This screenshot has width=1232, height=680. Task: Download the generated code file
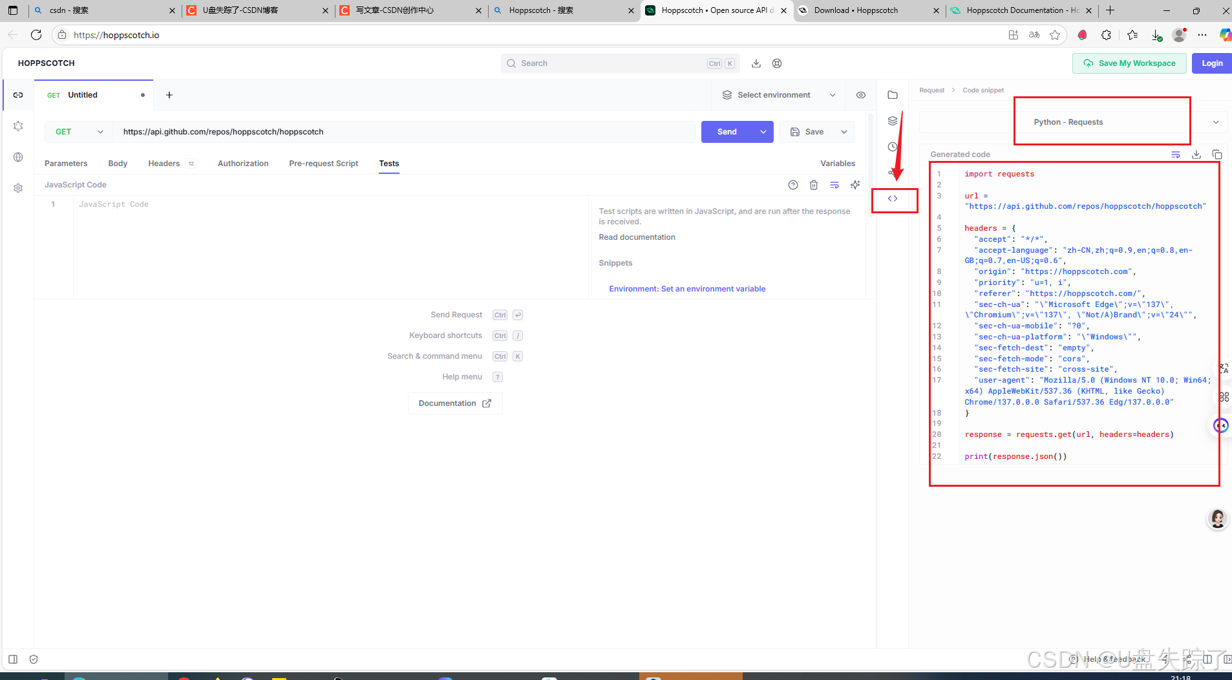(1196, 154)
